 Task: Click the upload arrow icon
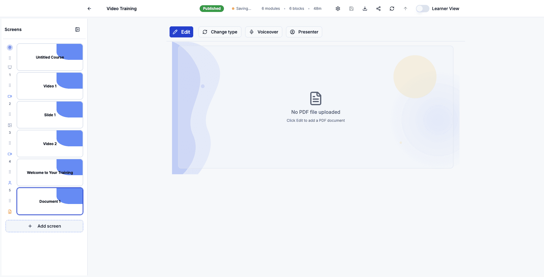pos(405,9)
